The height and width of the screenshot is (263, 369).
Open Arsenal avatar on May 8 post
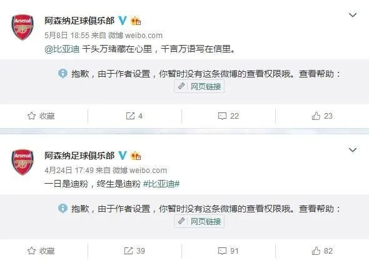pos(23,27)
